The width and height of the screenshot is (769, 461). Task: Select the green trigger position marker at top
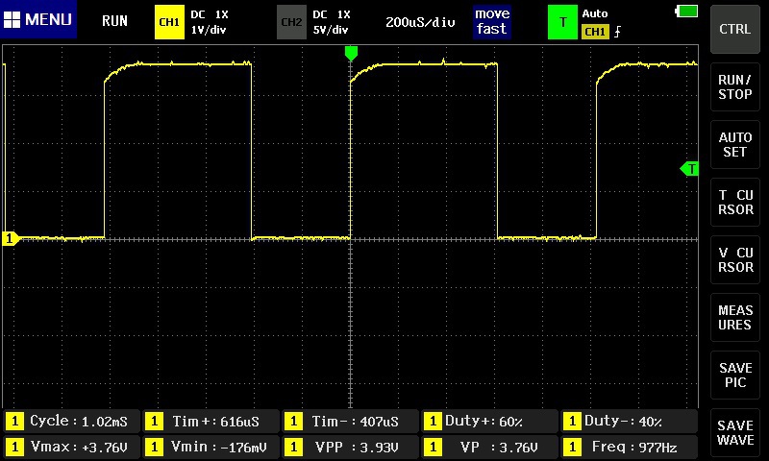tap(351, 53)
